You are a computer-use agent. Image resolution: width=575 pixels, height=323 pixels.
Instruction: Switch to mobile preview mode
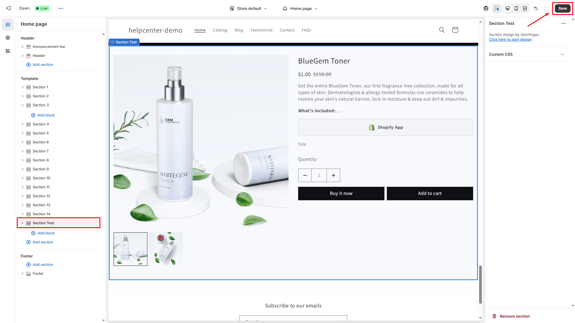click(x=516, y=8)
